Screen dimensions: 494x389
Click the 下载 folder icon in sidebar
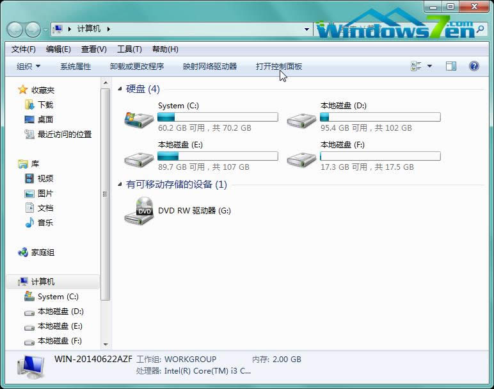click(x=29, y=104)
